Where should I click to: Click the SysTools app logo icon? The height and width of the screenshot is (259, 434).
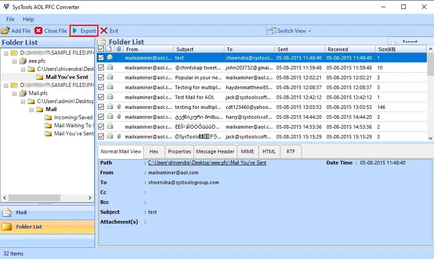coord(6,7)
